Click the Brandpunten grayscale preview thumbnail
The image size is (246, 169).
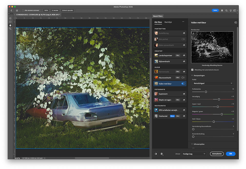coord(212,47)
